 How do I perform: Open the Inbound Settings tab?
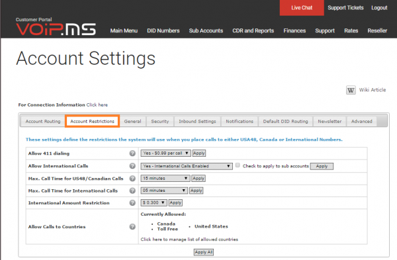(197, 121)
